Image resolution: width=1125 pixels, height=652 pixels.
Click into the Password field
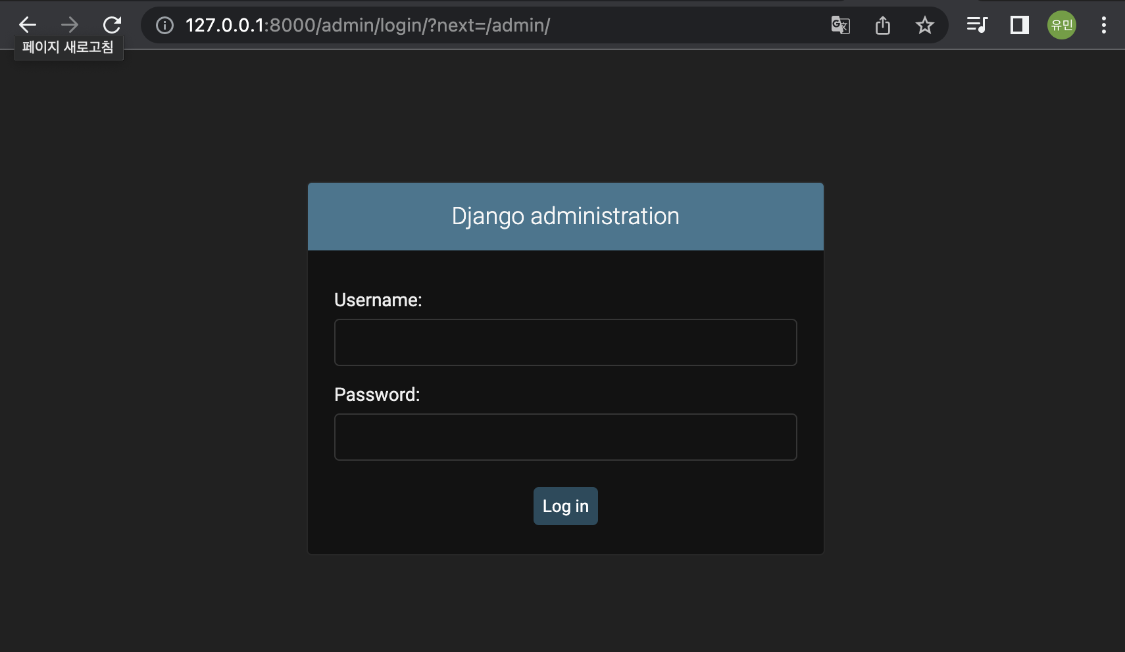(566, 437)
